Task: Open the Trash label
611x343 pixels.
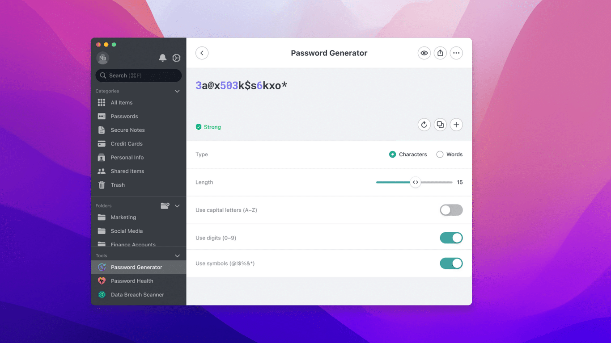Action: click(x=118, y=185)
